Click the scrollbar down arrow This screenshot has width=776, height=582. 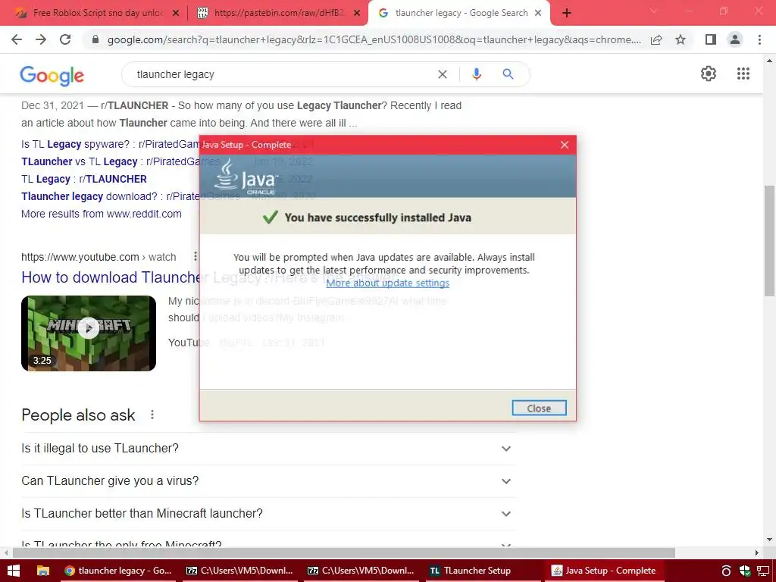point(769,540)
